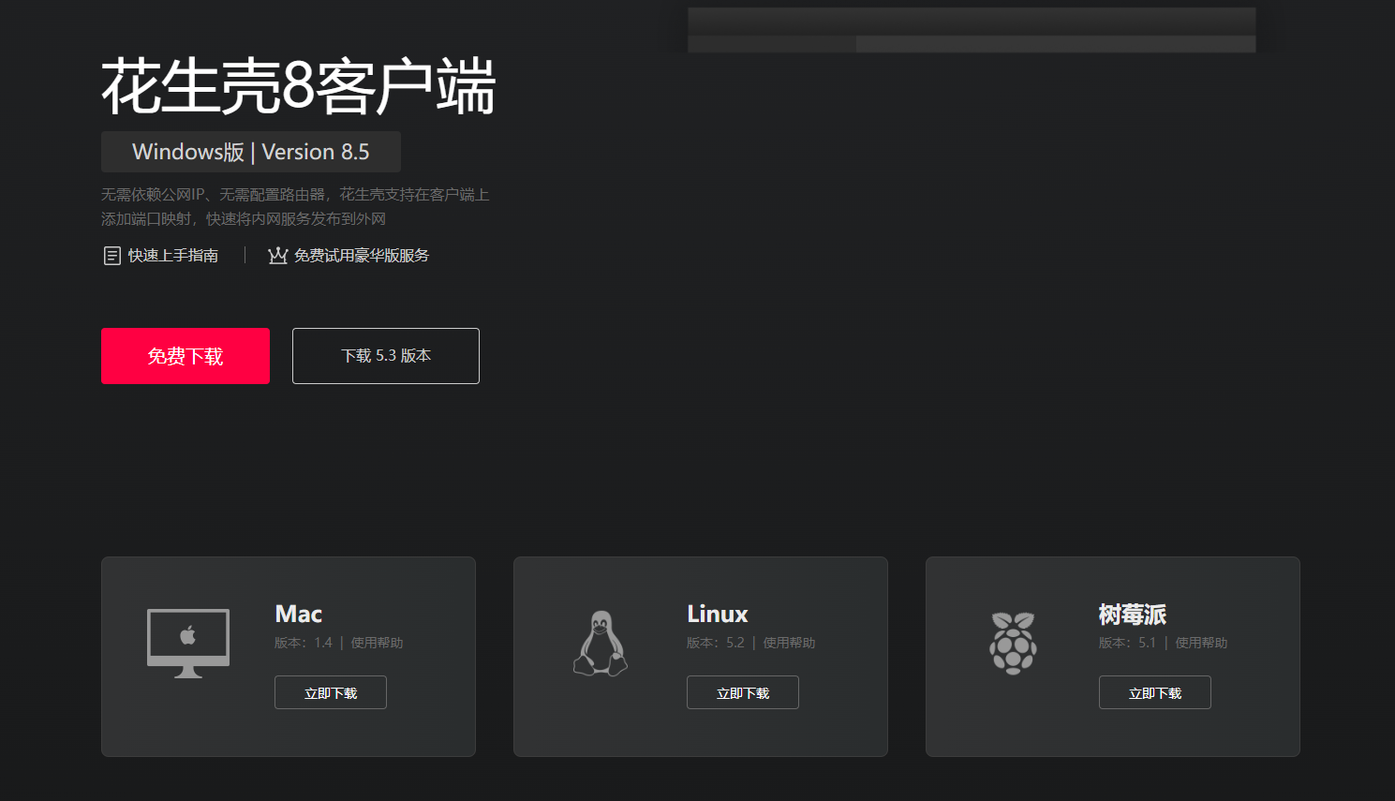
Task: Click the 版本: 5.1 text in 树莓派 card
Action: [1128, 643]
